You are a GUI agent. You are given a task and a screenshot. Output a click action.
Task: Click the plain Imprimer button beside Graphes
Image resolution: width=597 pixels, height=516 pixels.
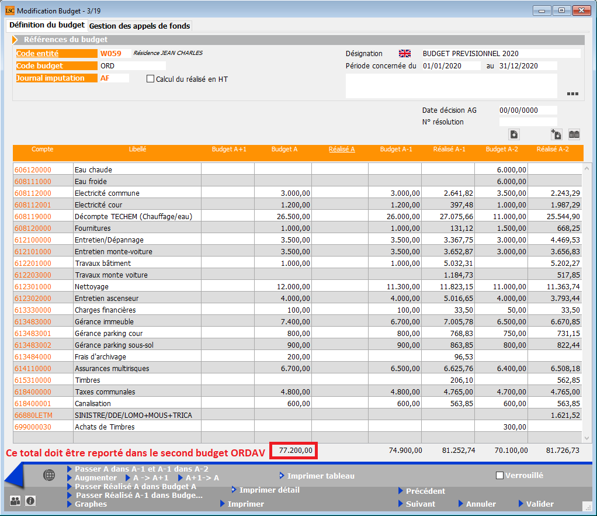point(245,504)
